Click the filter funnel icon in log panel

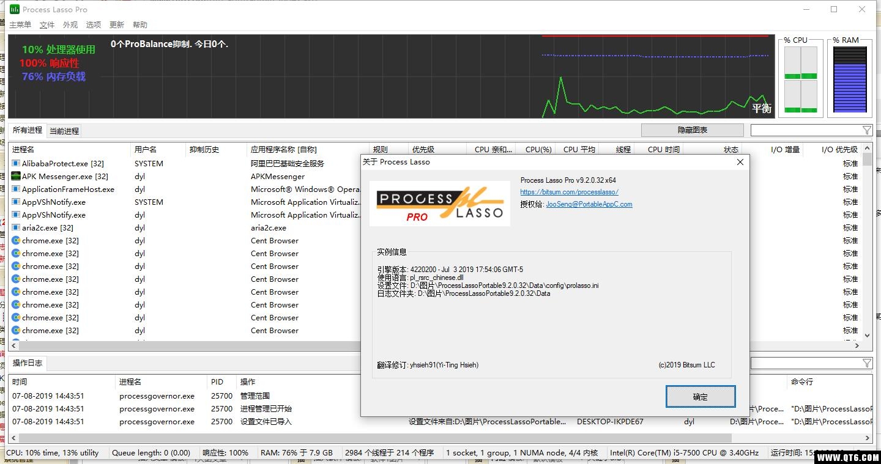pos(867,363)
